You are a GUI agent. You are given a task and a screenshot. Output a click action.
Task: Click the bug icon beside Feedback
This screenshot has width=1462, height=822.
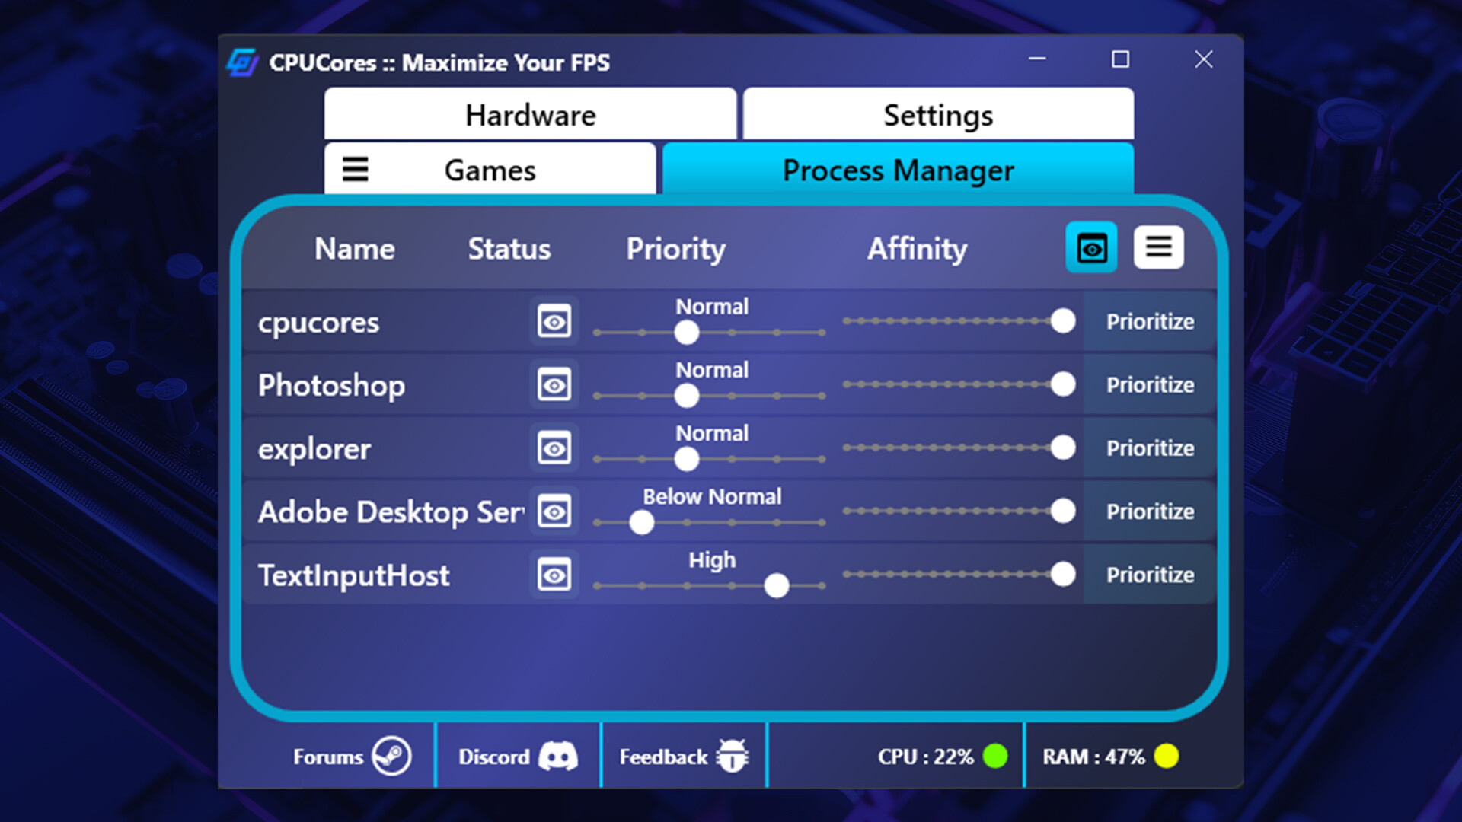click(x=733, y=756)
